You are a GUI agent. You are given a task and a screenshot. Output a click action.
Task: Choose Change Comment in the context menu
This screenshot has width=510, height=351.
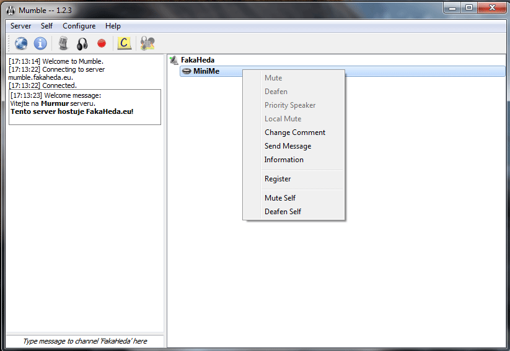(295, 132)
